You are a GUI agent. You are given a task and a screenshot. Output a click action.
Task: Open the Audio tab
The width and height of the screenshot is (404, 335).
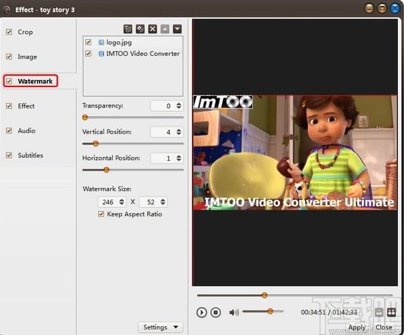[x=27, y=131]
